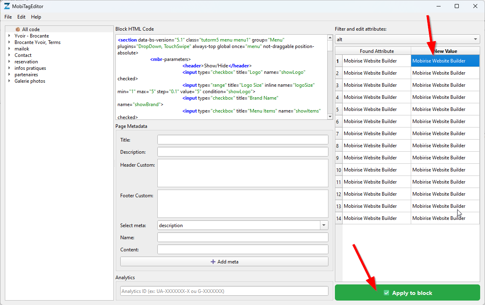Click the Found Attribute column header
Screen dimensions: 485x305
(377, 51)
